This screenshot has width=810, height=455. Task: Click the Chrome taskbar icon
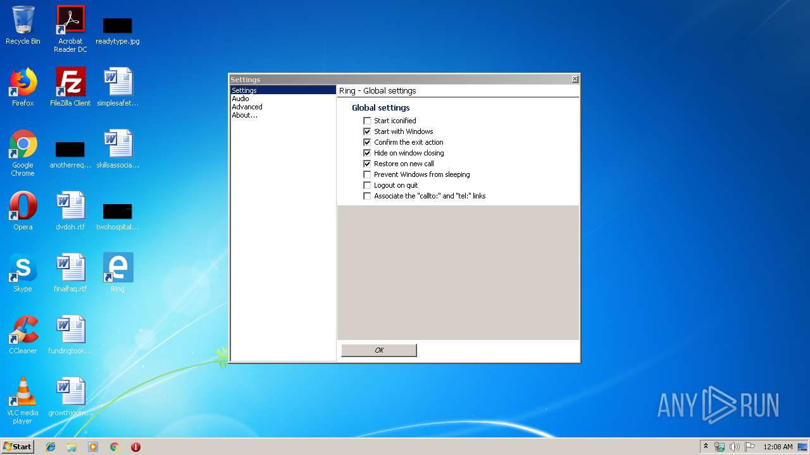pos(115,447)
